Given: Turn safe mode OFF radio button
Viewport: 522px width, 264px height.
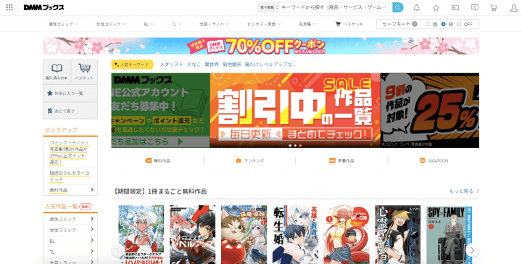Looking at the screenshot, I should coord(459,24).
